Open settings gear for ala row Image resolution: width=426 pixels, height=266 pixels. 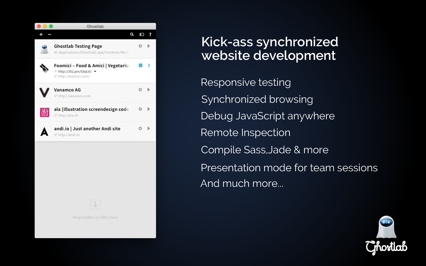click(140, 109)
